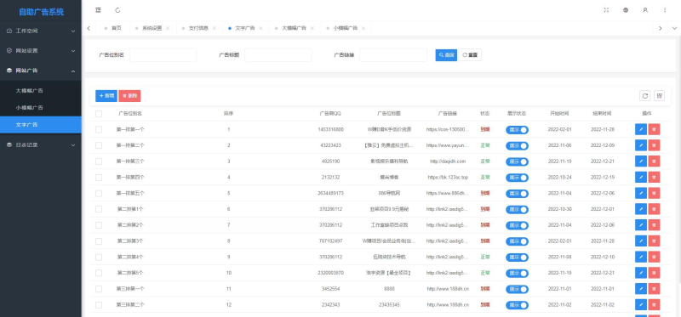Edit row 第二排第3个 with pencil icon
The image size is (681, 317).
[x=641, y=241]
